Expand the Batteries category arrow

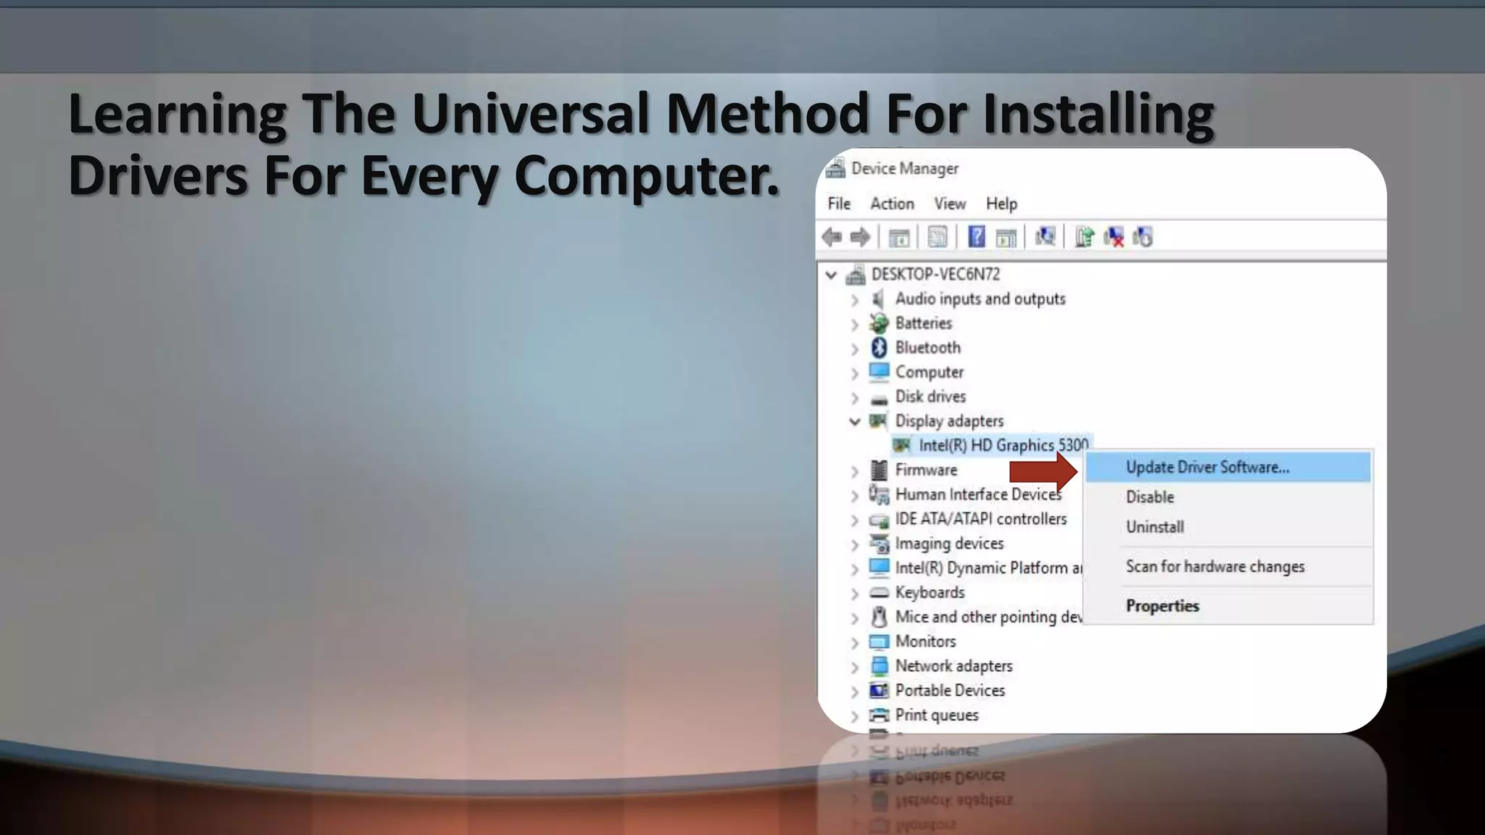click(x=855, y=324)
